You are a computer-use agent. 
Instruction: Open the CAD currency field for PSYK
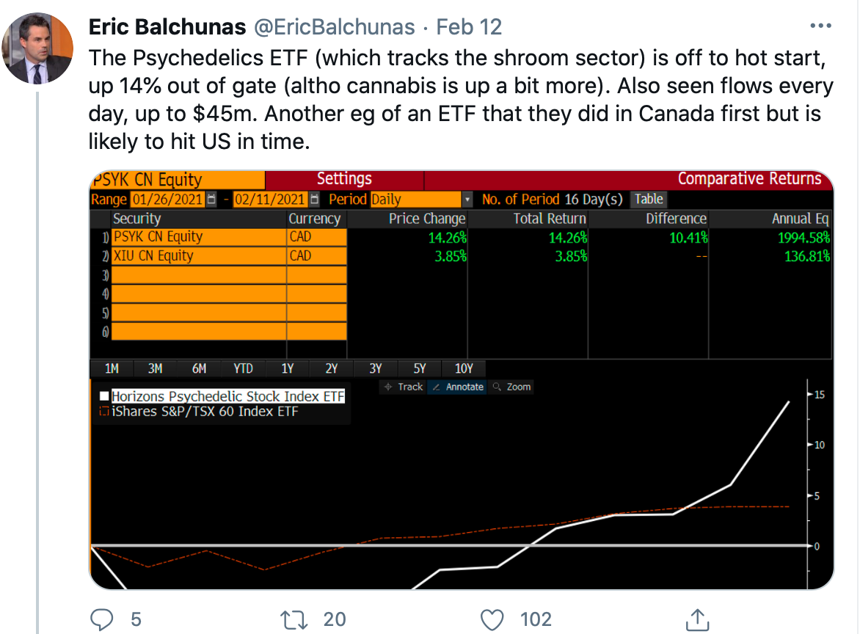[316, 237]
